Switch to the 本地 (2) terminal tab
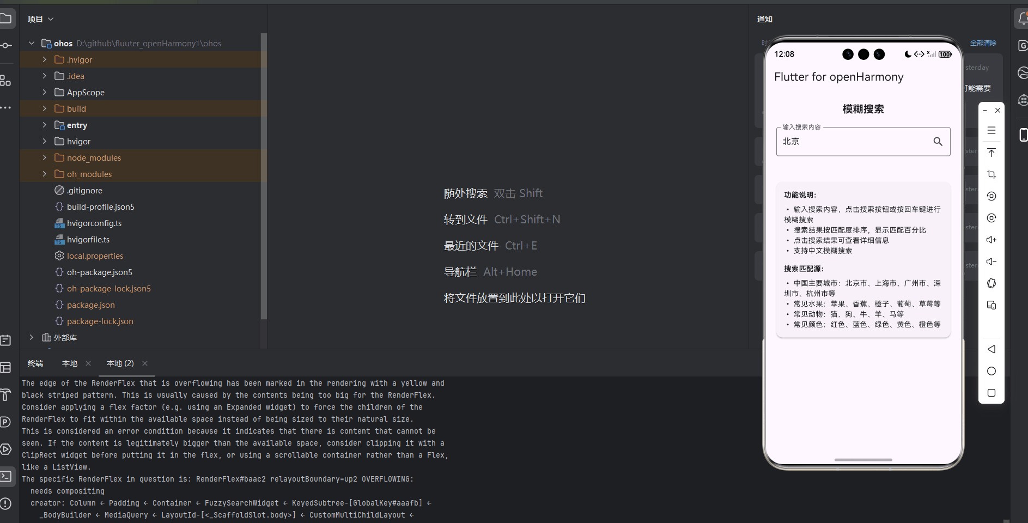Viewport: 1028px width, 523px height. click(120, 363)
